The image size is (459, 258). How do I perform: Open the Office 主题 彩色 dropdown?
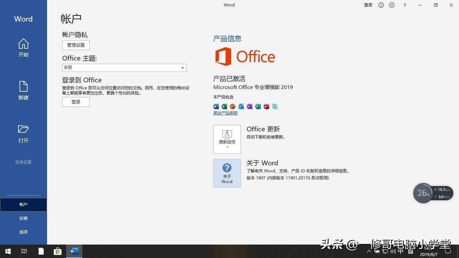182,68
